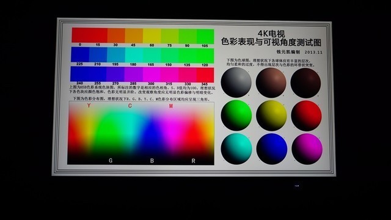Choose the yellow-green block labeled 75

click(170, 36)
